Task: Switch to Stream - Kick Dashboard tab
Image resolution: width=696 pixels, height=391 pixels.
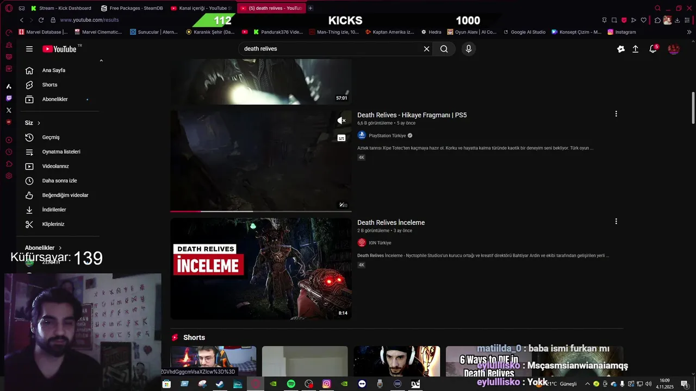Action: (61, 8)
